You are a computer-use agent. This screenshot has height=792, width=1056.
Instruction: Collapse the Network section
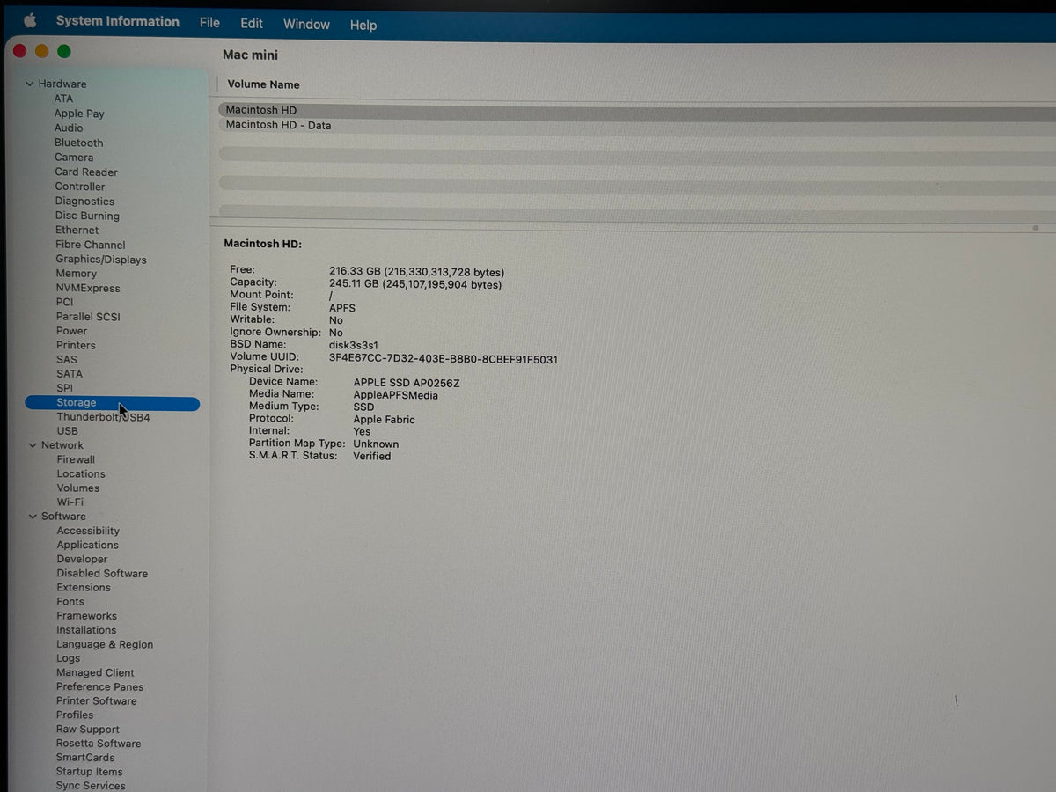click(x=33, y=445)
